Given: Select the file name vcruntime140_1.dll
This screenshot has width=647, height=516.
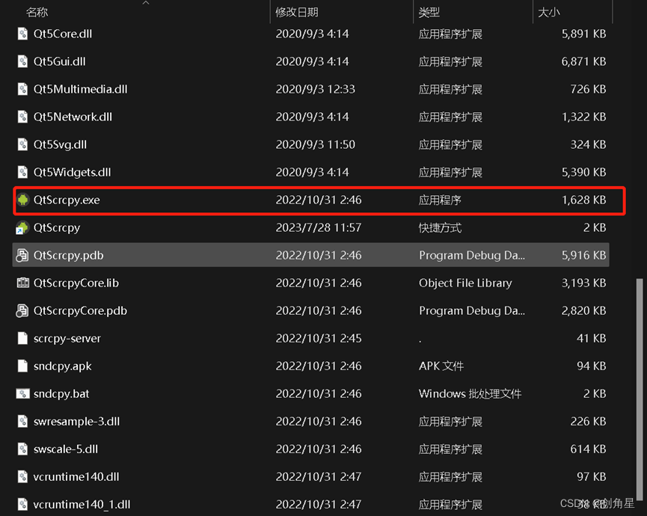Looking at the screenshot, I should point(82,505).
